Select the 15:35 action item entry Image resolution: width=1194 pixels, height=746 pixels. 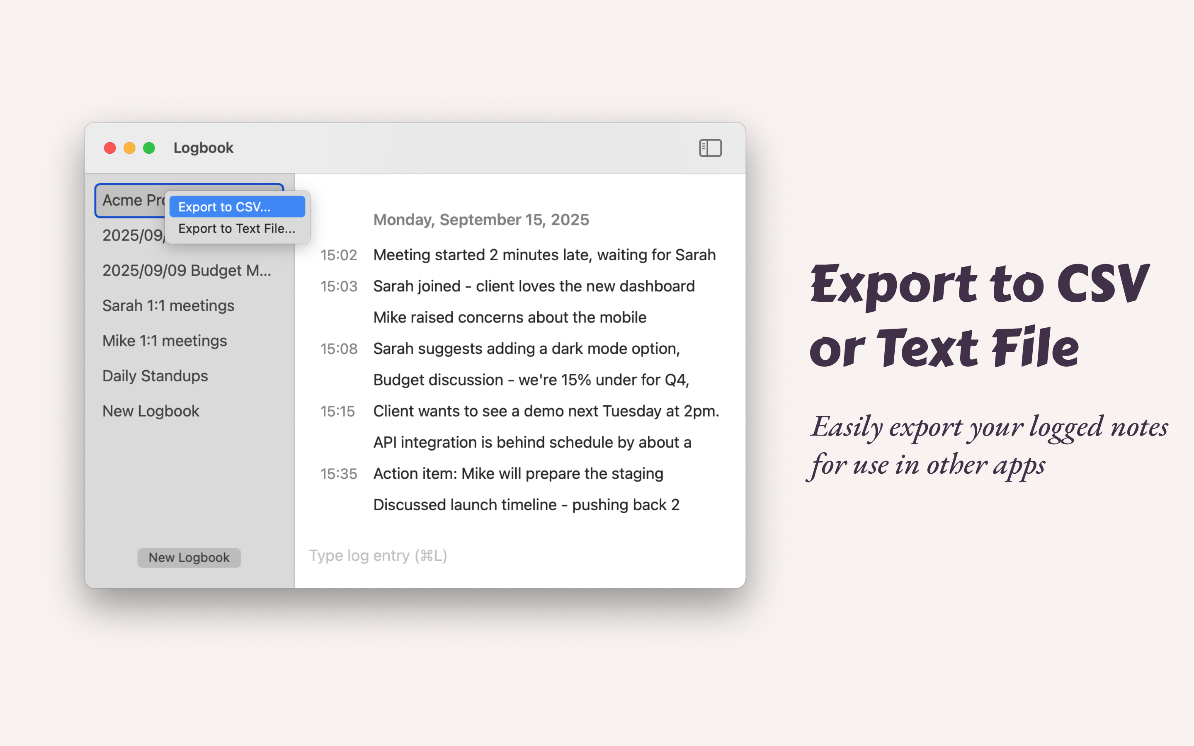pos(518,474)
